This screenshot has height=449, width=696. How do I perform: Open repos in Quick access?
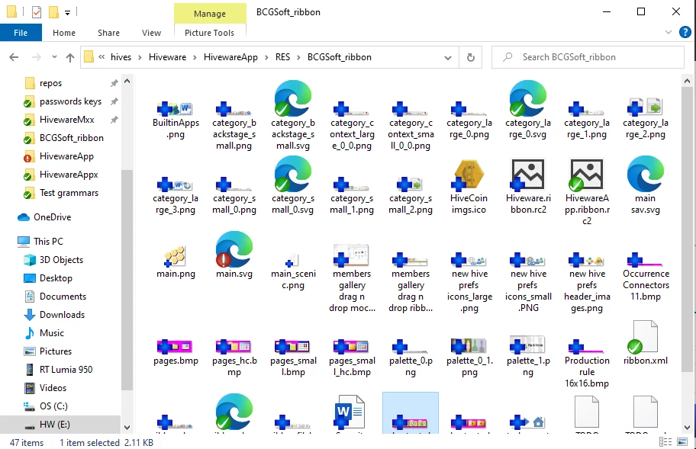50,83
